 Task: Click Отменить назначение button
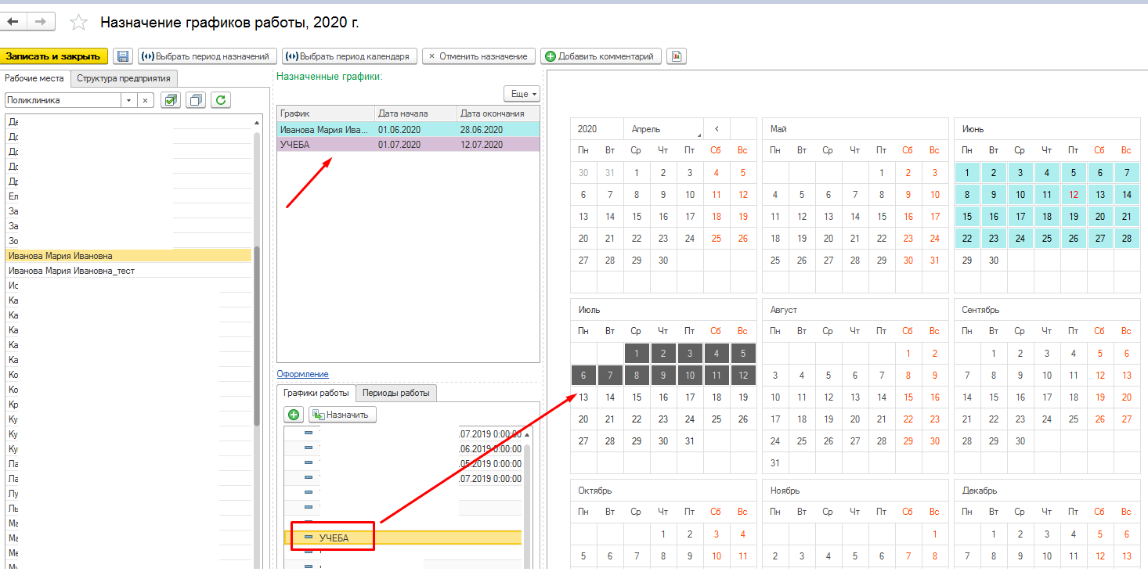point(478,56)
